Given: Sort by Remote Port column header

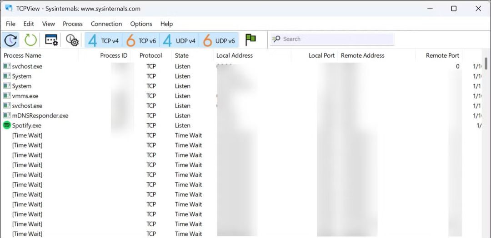Looking at the screenshot, I should [442, 55].
